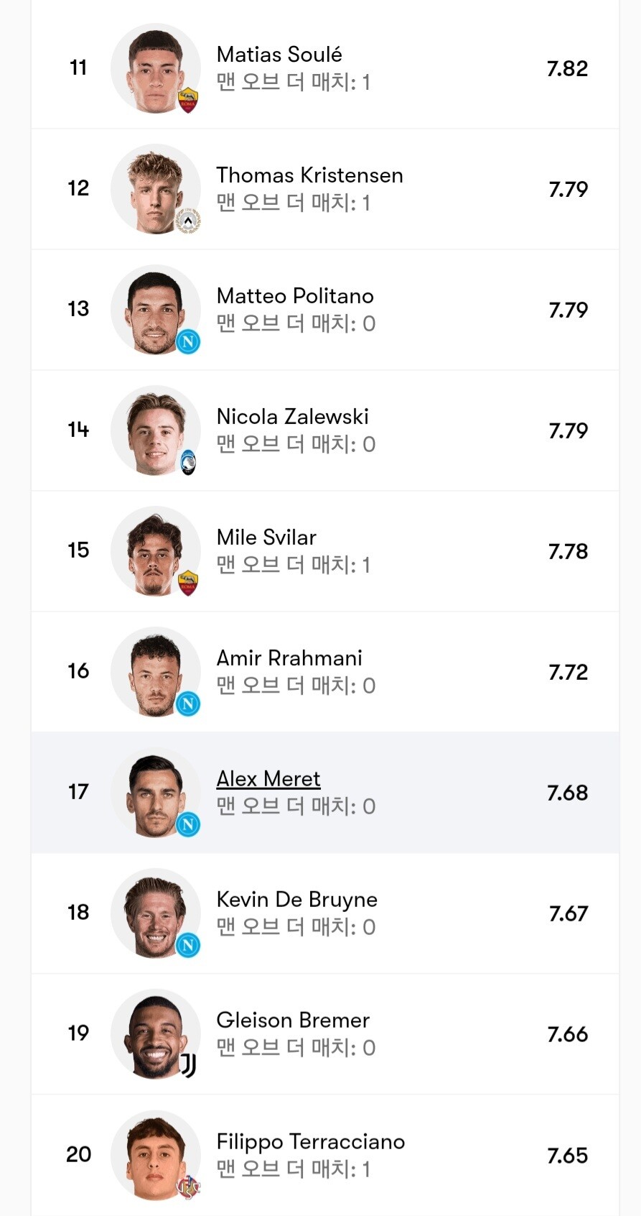Screen dimensions: 641x1216
Task: Click the Roma badge on Matias Soulé's photo
Action: pos(188,100)
